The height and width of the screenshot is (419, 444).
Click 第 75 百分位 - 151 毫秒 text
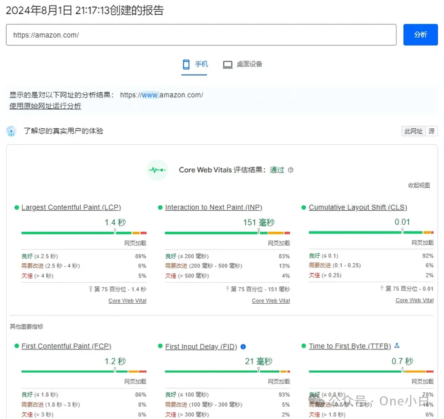[x=260, y=289]
